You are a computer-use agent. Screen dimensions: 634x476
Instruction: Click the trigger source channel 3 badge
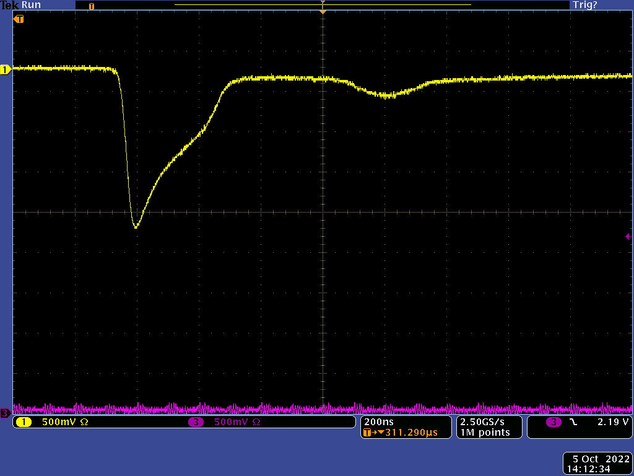(554, 421)
